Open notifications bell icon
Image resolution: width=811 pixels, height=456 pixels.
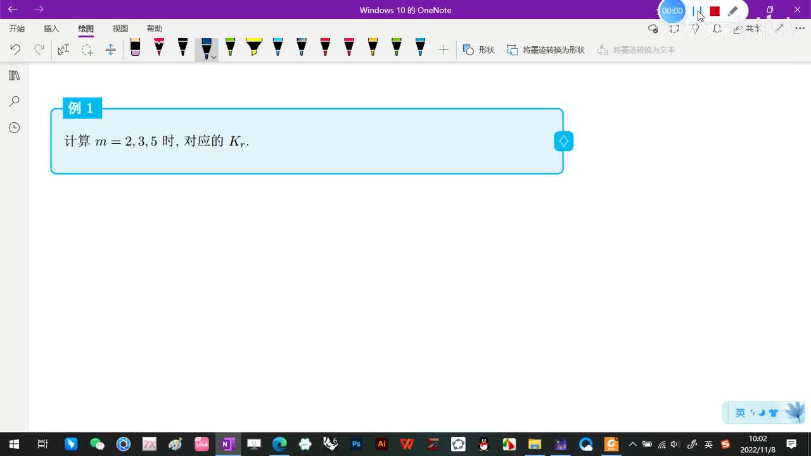tap(717, 28)
